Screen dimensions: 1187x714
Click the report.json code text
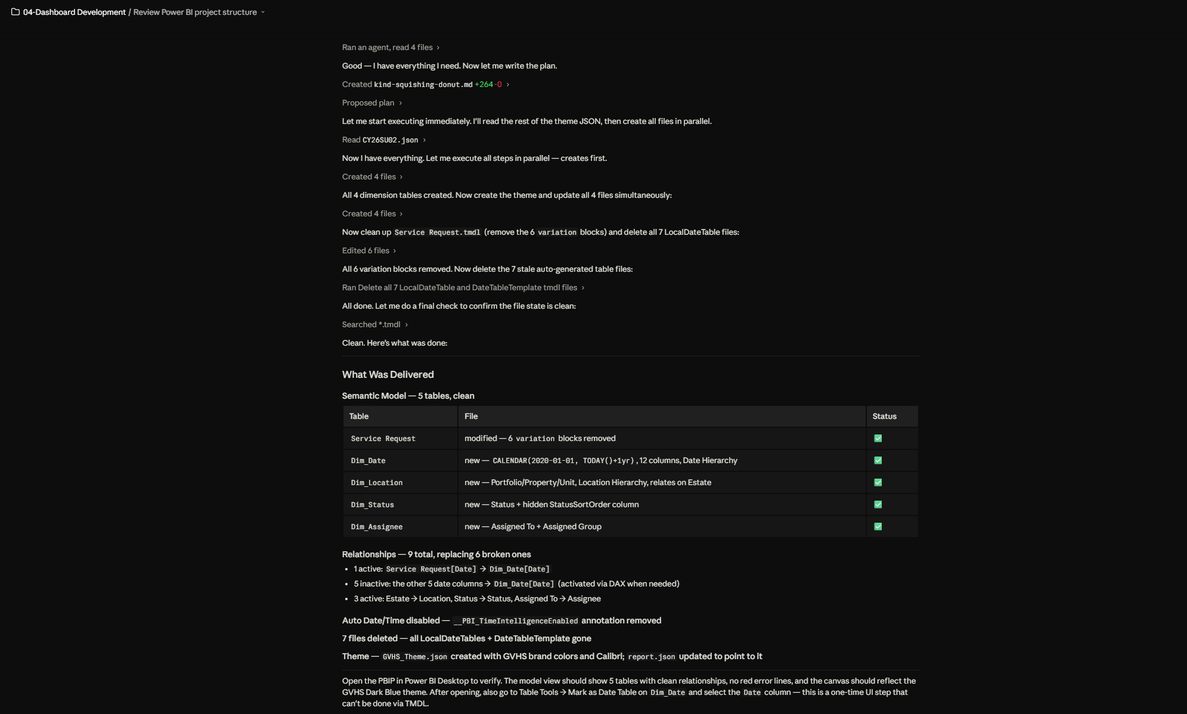pos(651,657)
